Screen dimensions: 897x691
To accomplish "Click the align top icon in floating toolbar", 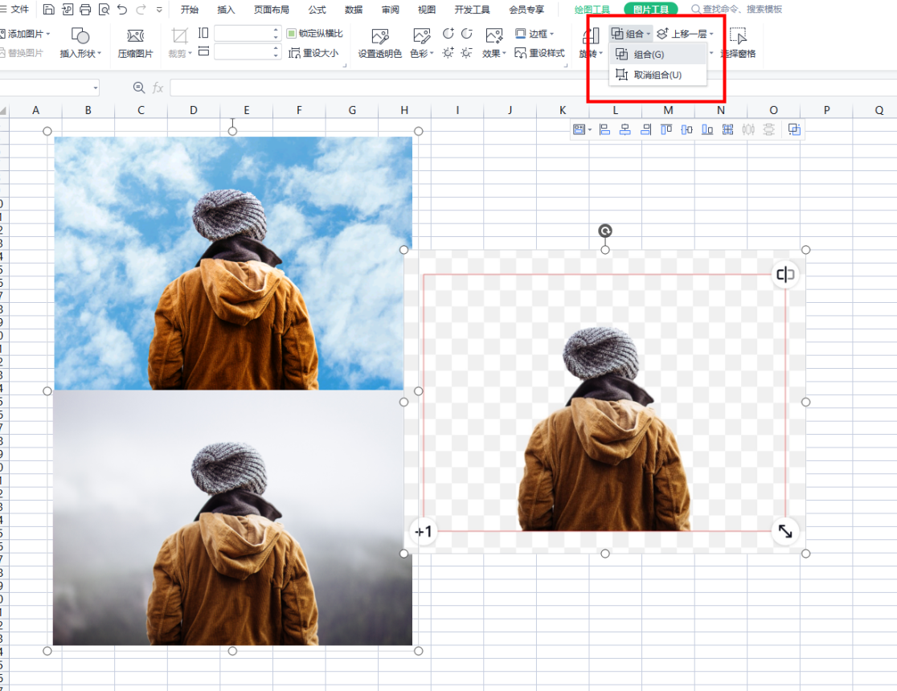I will tap(666, 130).
